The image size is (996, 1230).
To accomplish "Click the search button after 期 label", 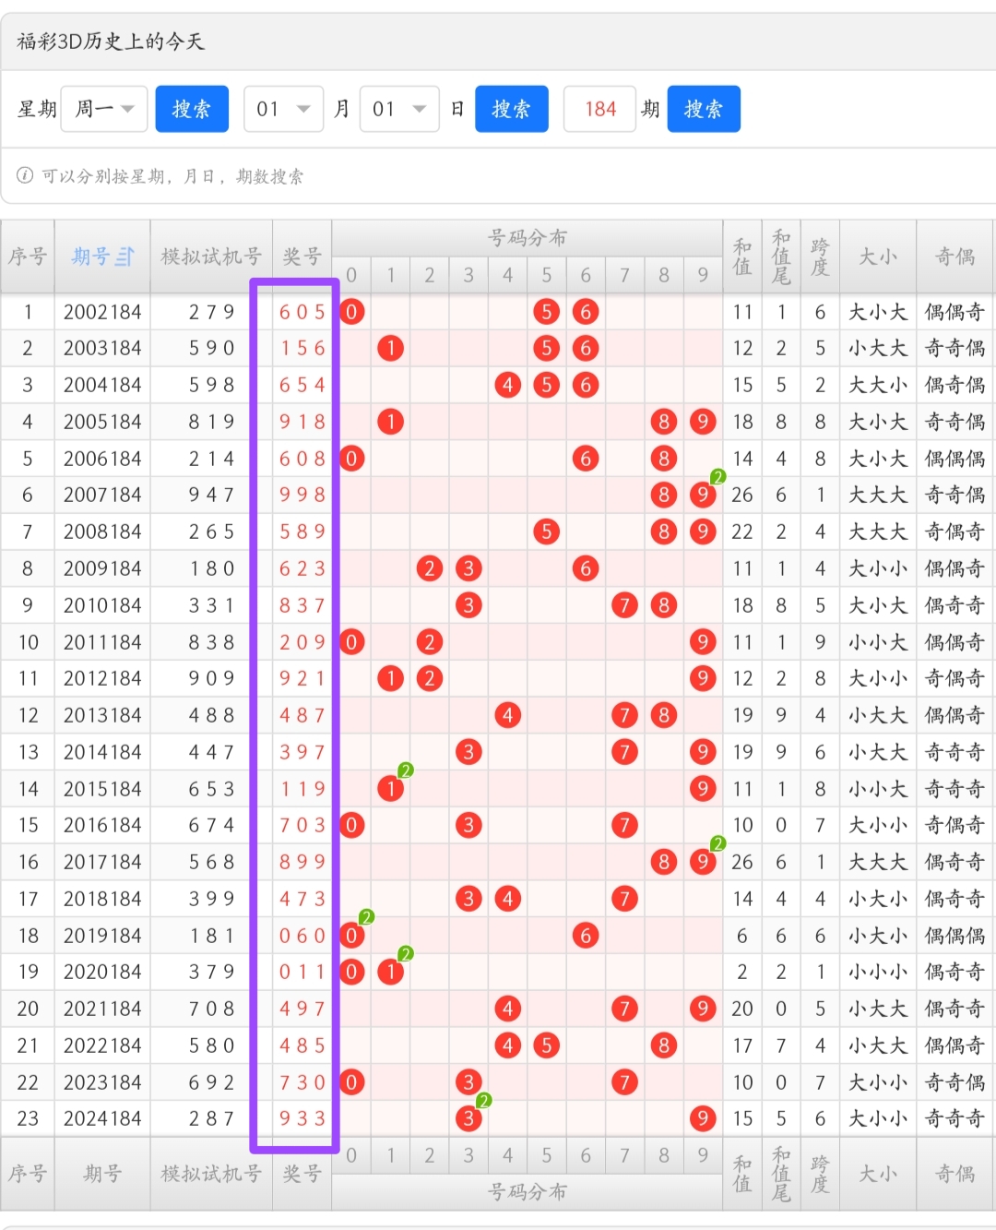I will point(704,109).
